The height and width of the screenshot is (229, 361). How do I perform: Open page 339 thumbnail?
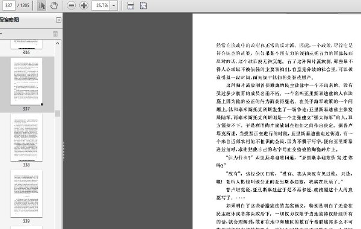click(26, 194)
